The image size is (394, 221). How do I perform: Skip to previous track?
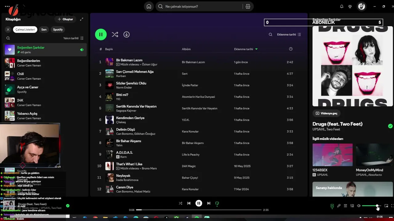tap(189, 203)
